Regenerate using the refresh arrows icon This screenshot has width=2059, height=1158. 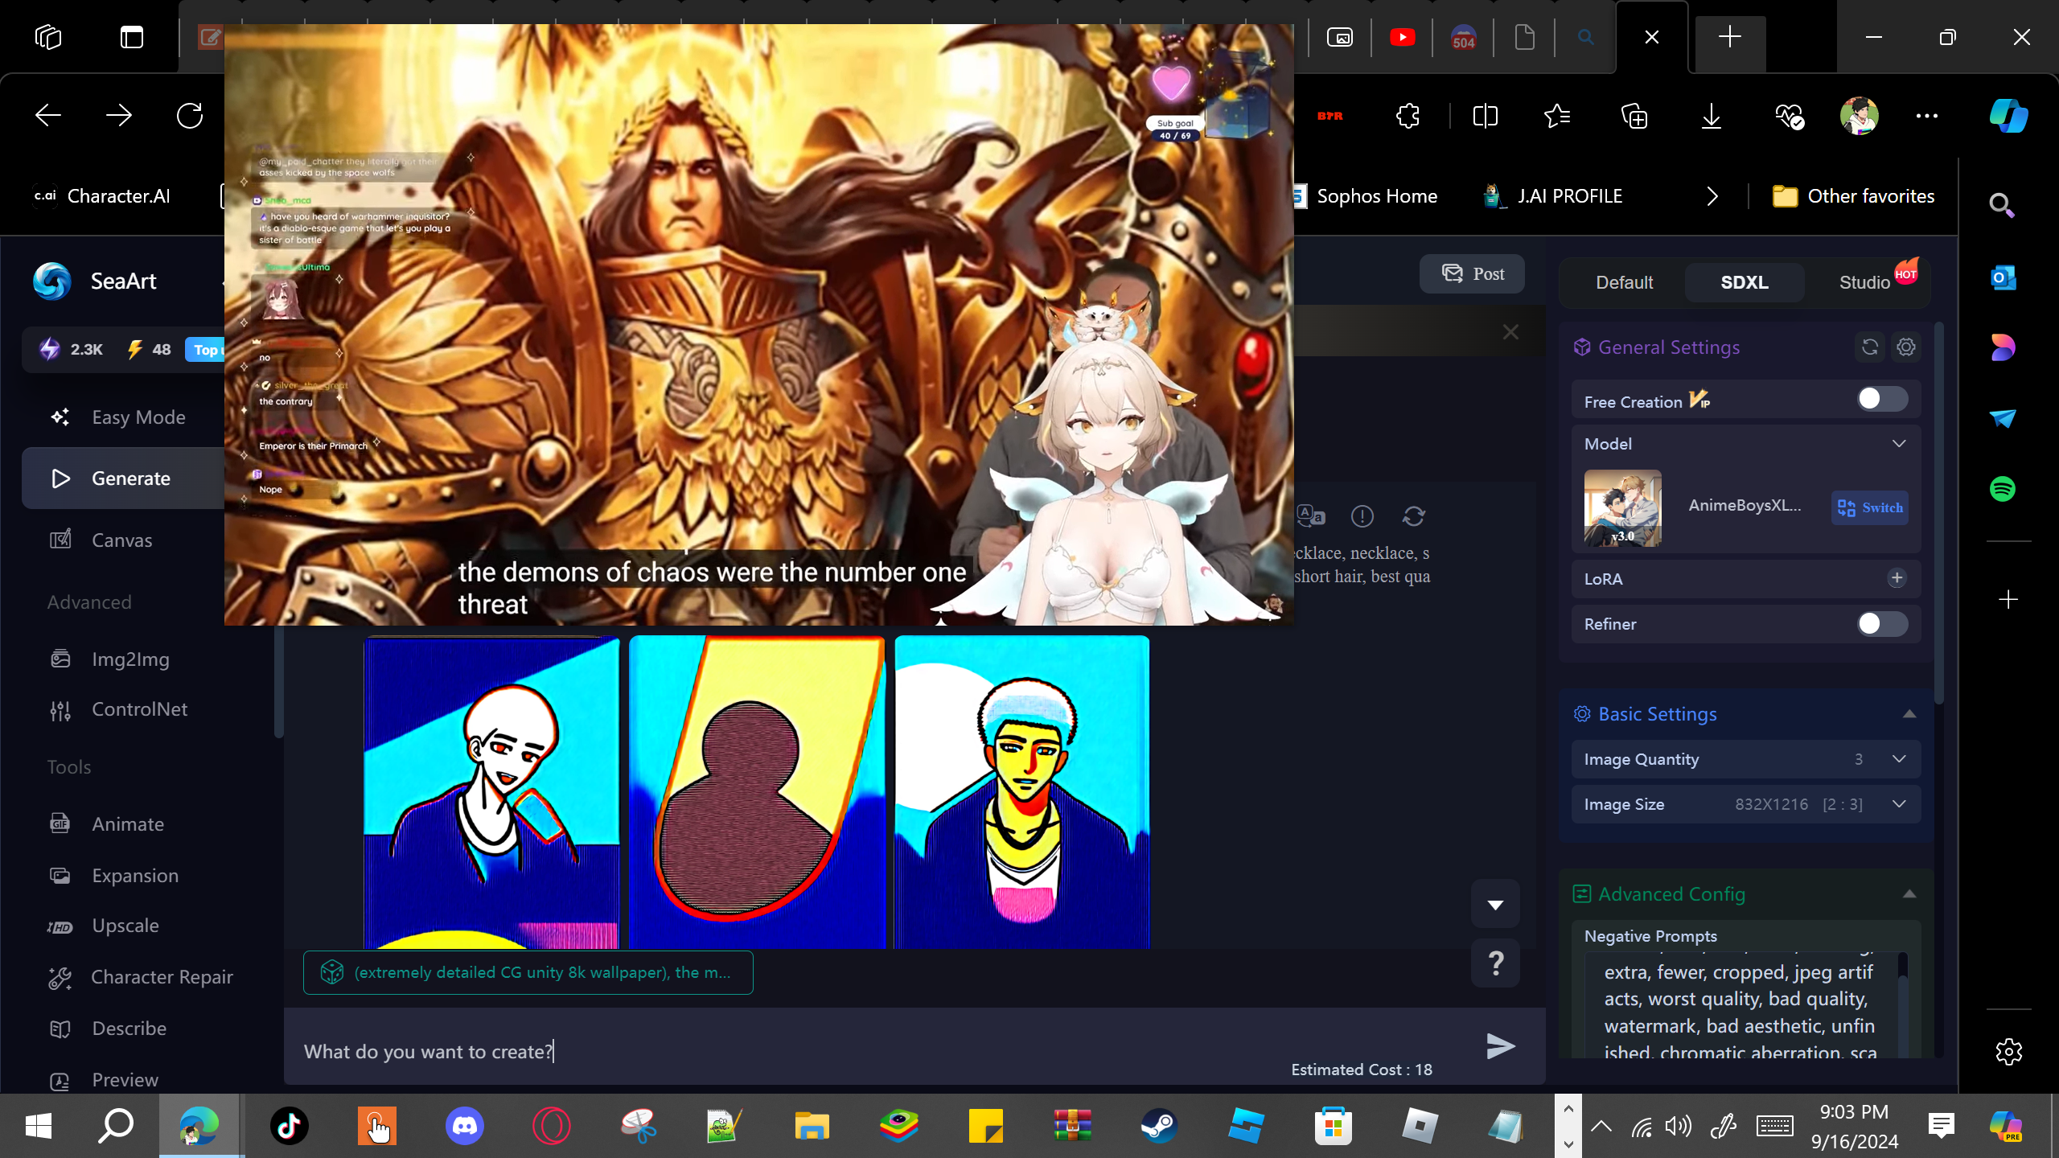[1414, 516]
